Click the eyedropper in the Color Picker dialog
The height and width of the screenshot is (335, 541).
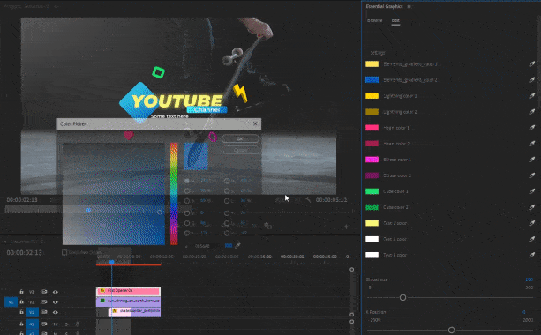point(237,245)
